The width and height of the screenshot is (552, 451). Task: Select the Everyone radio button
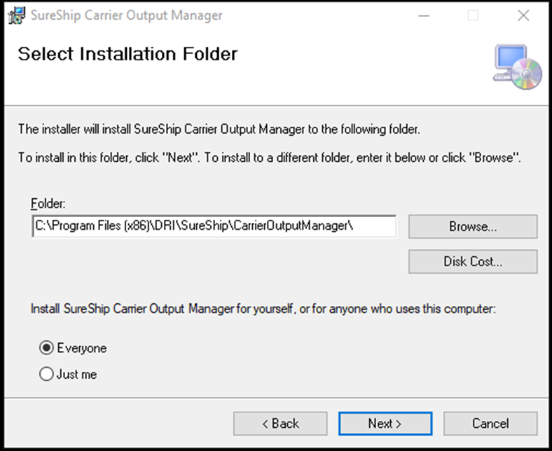47,348
